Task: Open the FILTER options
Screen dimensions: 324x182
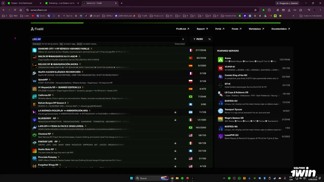Action: click(x=198, y=39)
